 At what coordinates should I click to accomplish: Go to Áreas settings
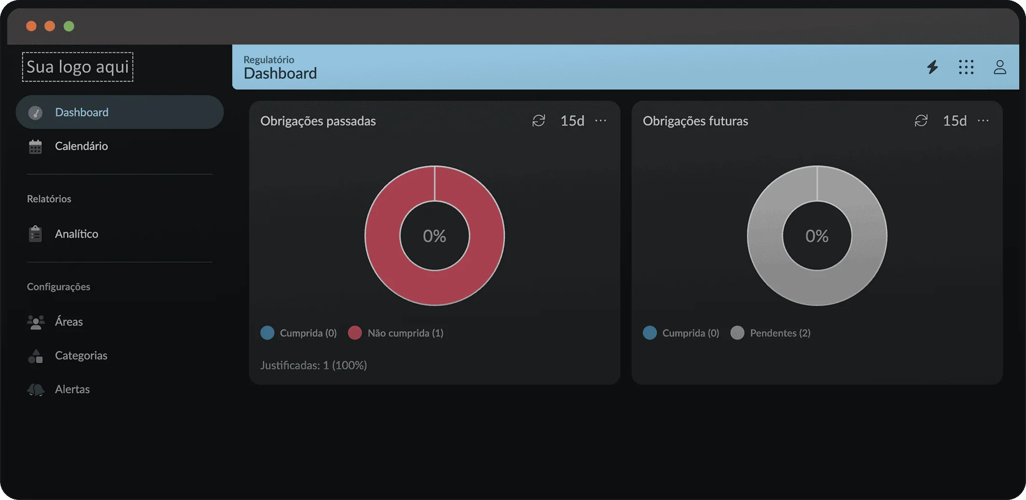[x=120, y=321]
